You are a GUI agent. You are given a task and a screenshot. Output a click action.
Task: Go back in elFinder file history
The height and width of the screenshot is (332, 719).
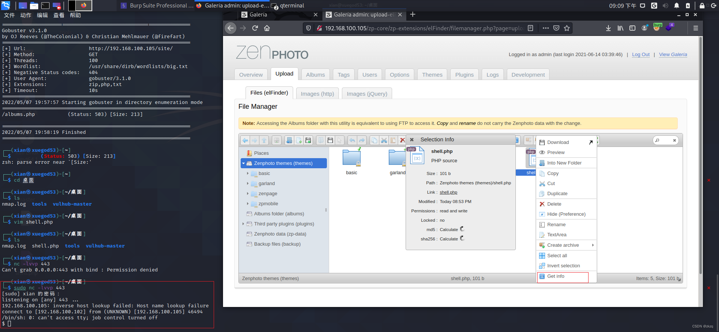[x=245, y=140]
